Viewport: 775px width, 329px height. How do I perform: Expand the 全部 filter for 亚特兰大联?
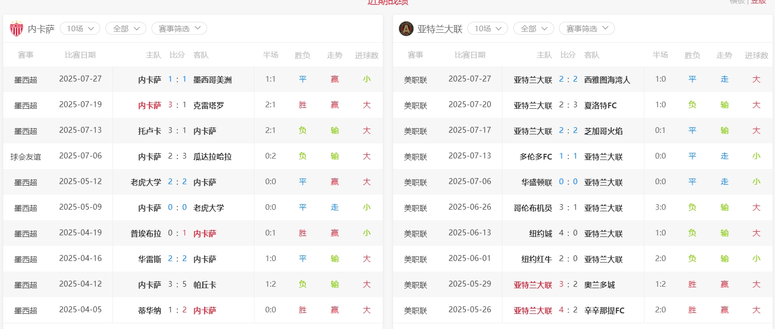pyautogui.click(x=534, y=28)
